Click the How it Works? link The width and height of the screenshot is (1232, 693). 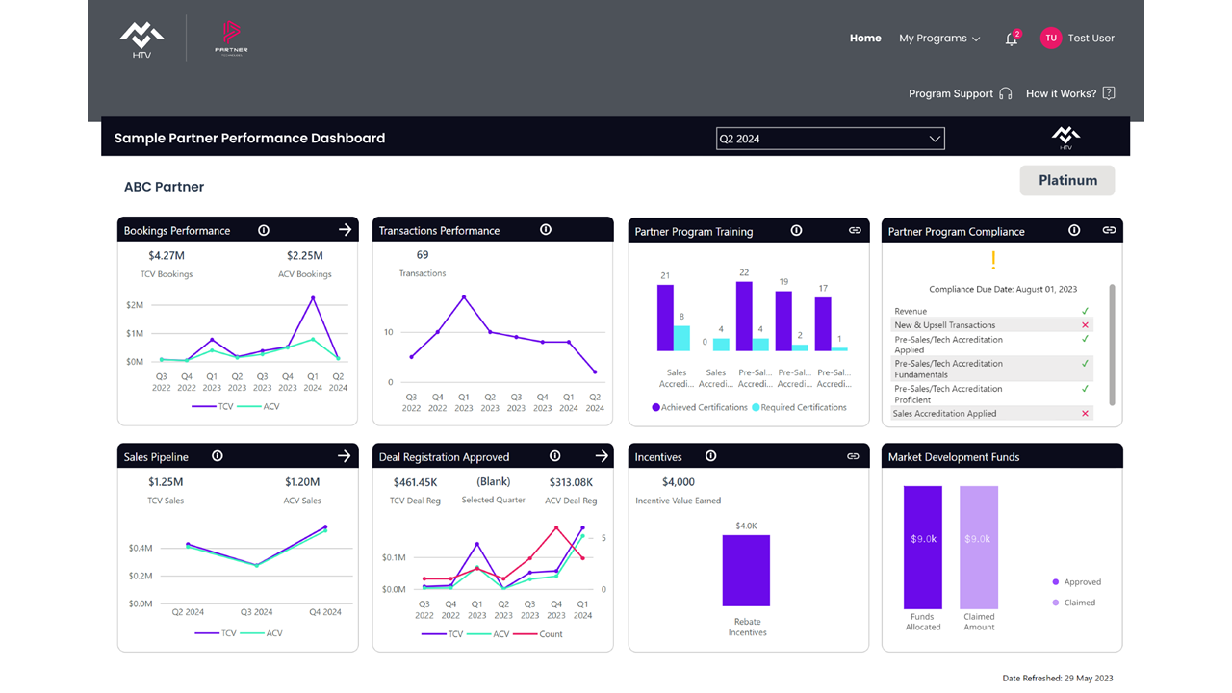click(x=1069, y=93)
